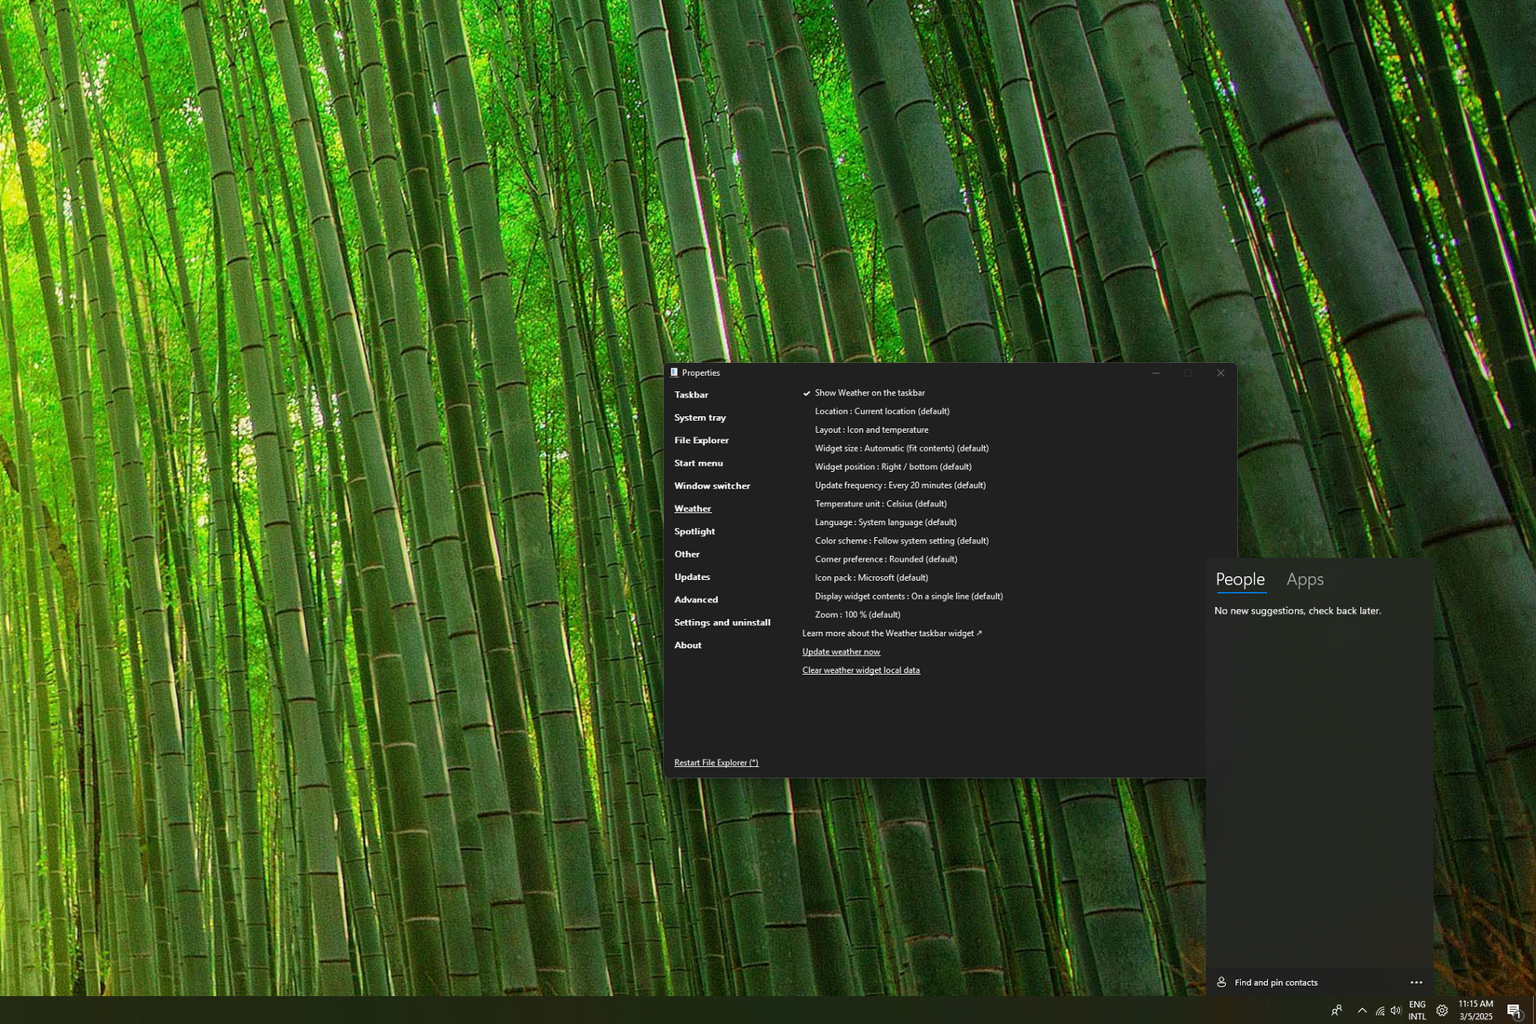Image resolution: width=1536 pixels, height=1024 pixels.
Task: Click the People icon in the system tray
Action: [1337, 1010]
